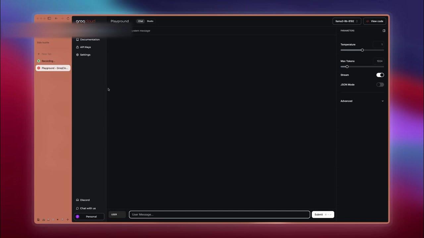The image size is (424, 238).
Task: Click the Temperature value field
Action: coord(379,45)
